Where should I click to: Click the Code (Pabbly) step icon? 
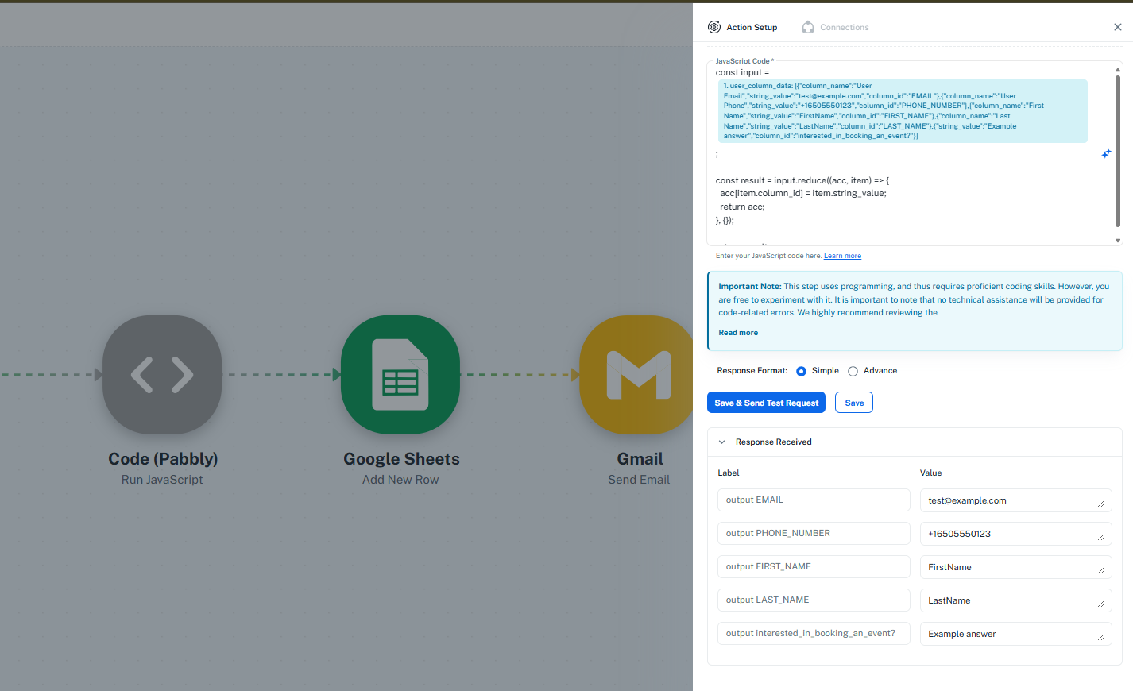162,375
